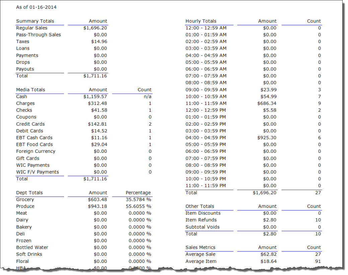Select the Hourly Totals total count 27
Image resolution: width=348 pixels, height=275 pixels.
(x=318, y=193)
